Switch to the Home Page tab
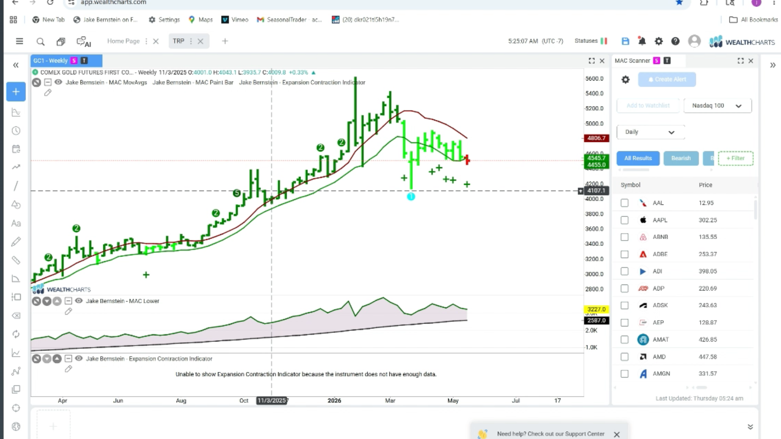Viewport: 781px width, 439px height. (x=123, y=41)
